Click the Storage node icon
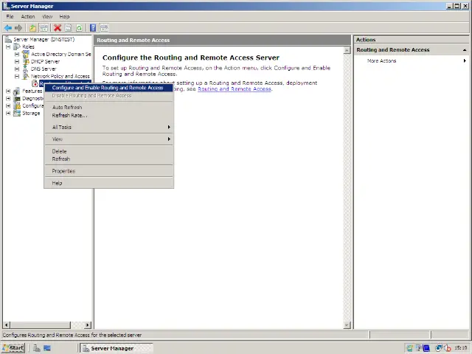472x354 pixels. [x=17, y=113]
